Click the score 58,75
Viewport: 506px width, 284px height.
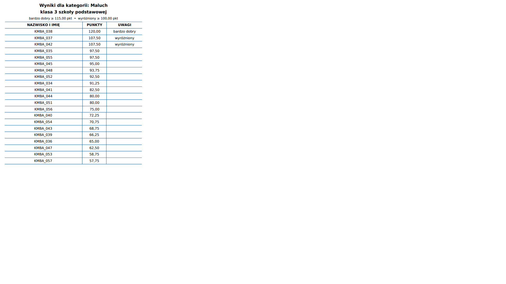[94, 154]
